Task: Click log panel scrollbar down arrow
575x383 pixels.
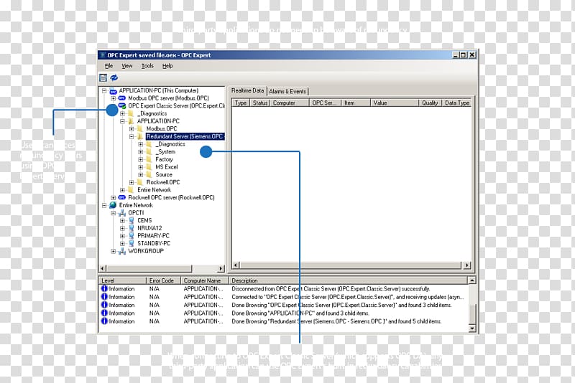Action: (x=472, y=328)
